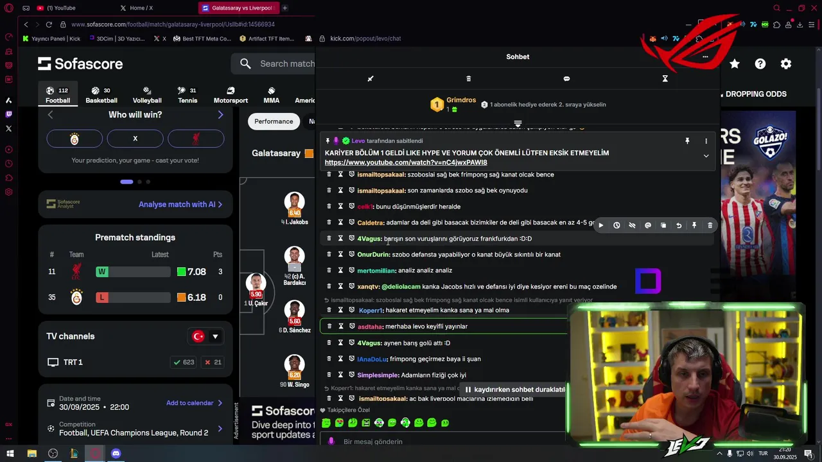Click 'Add to calendar' link
The height and width of the screenshot is (462, 822).
point(194,403)
